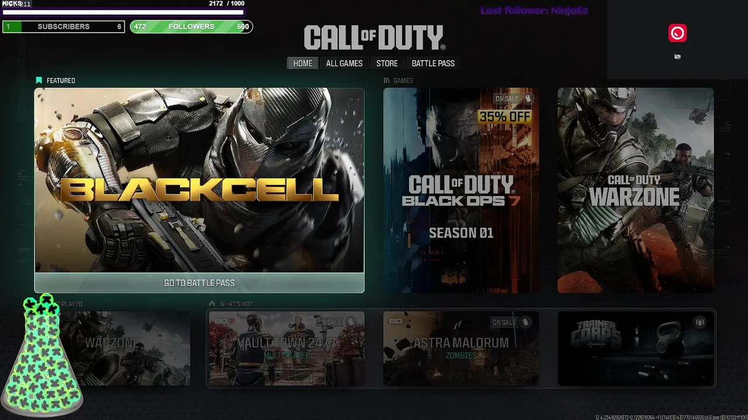The height and width of the screenshot is (420, 748).
Task: Click the price tag icon on Black Ops 7
Action: click(528, 99)
